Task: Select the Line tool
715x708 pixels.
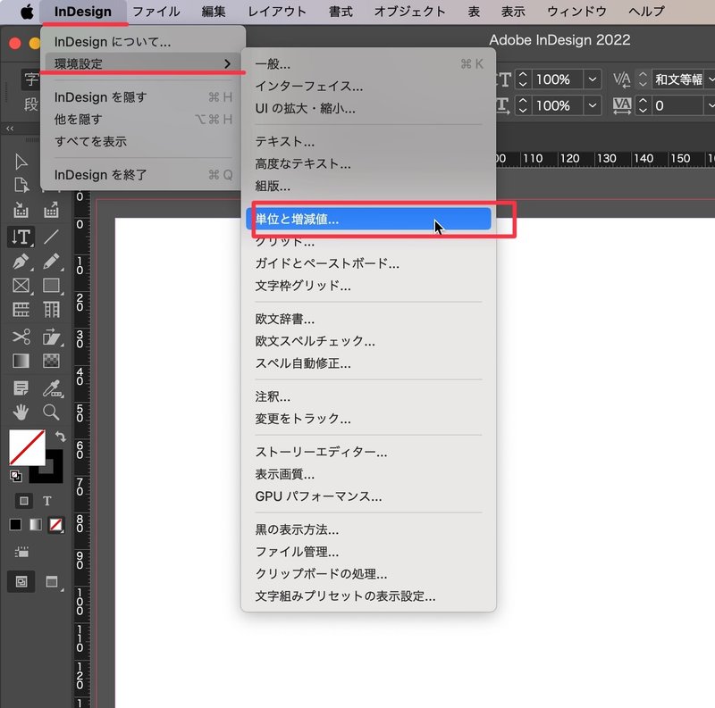Action: 51,237
